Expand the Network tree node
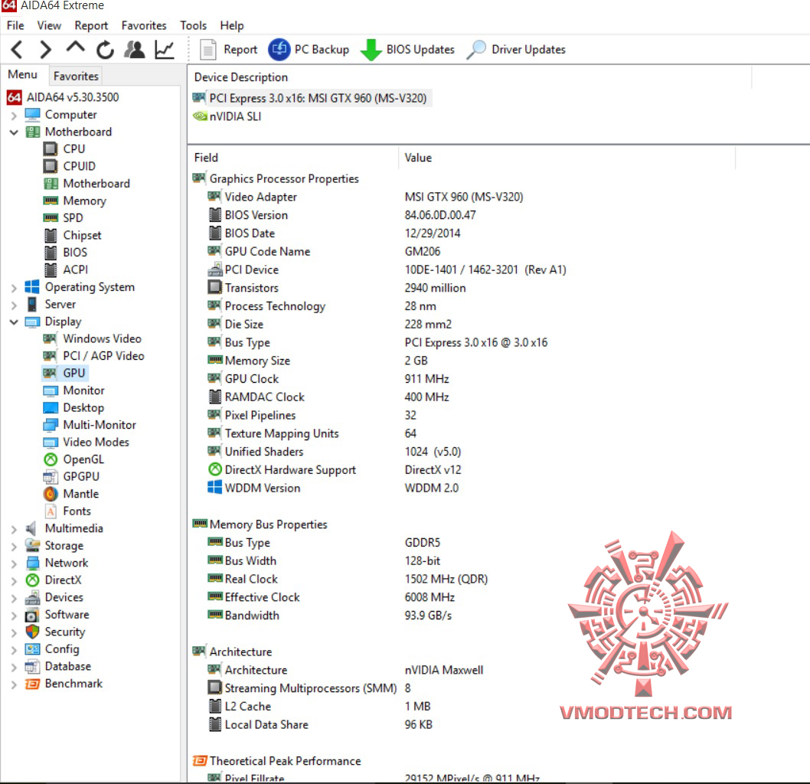This screenshot has width=810, height=784. coord(14,563)
